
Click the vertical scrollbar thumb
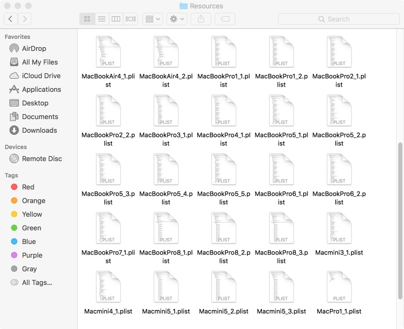(x=400, y=220)
